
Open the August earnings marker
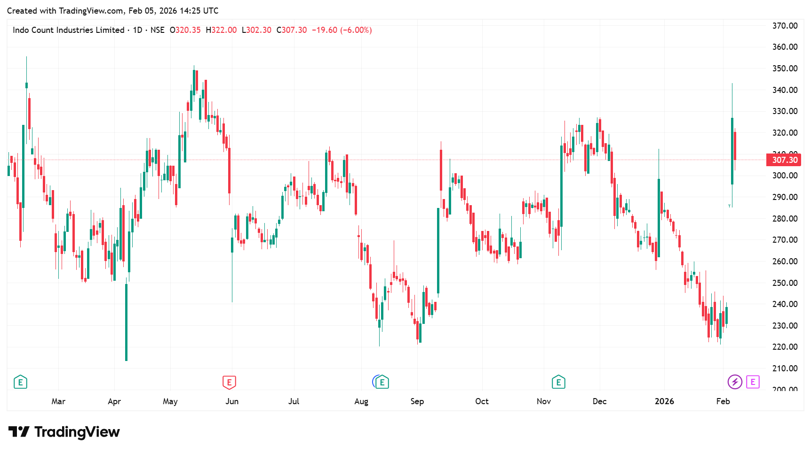click(x=382, y=382)
